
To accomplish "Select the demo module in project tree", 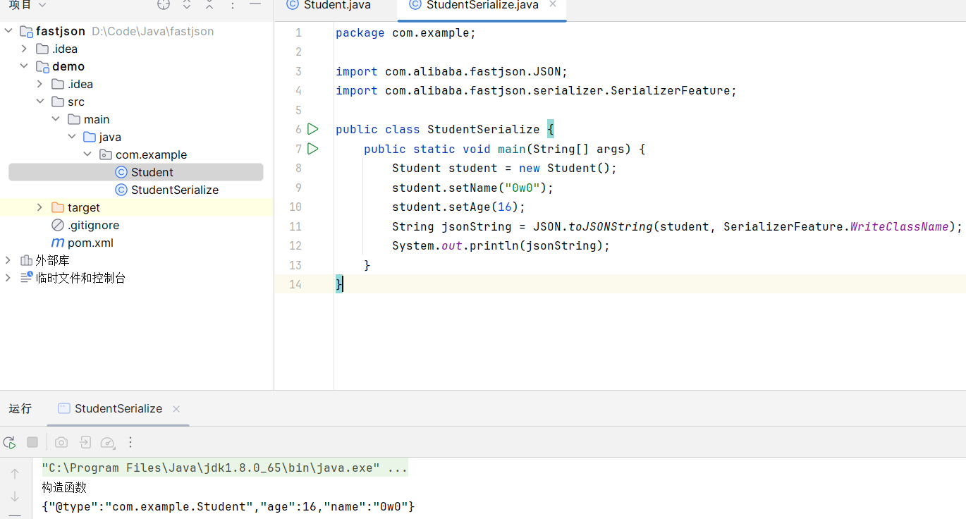I will point(68,66).
